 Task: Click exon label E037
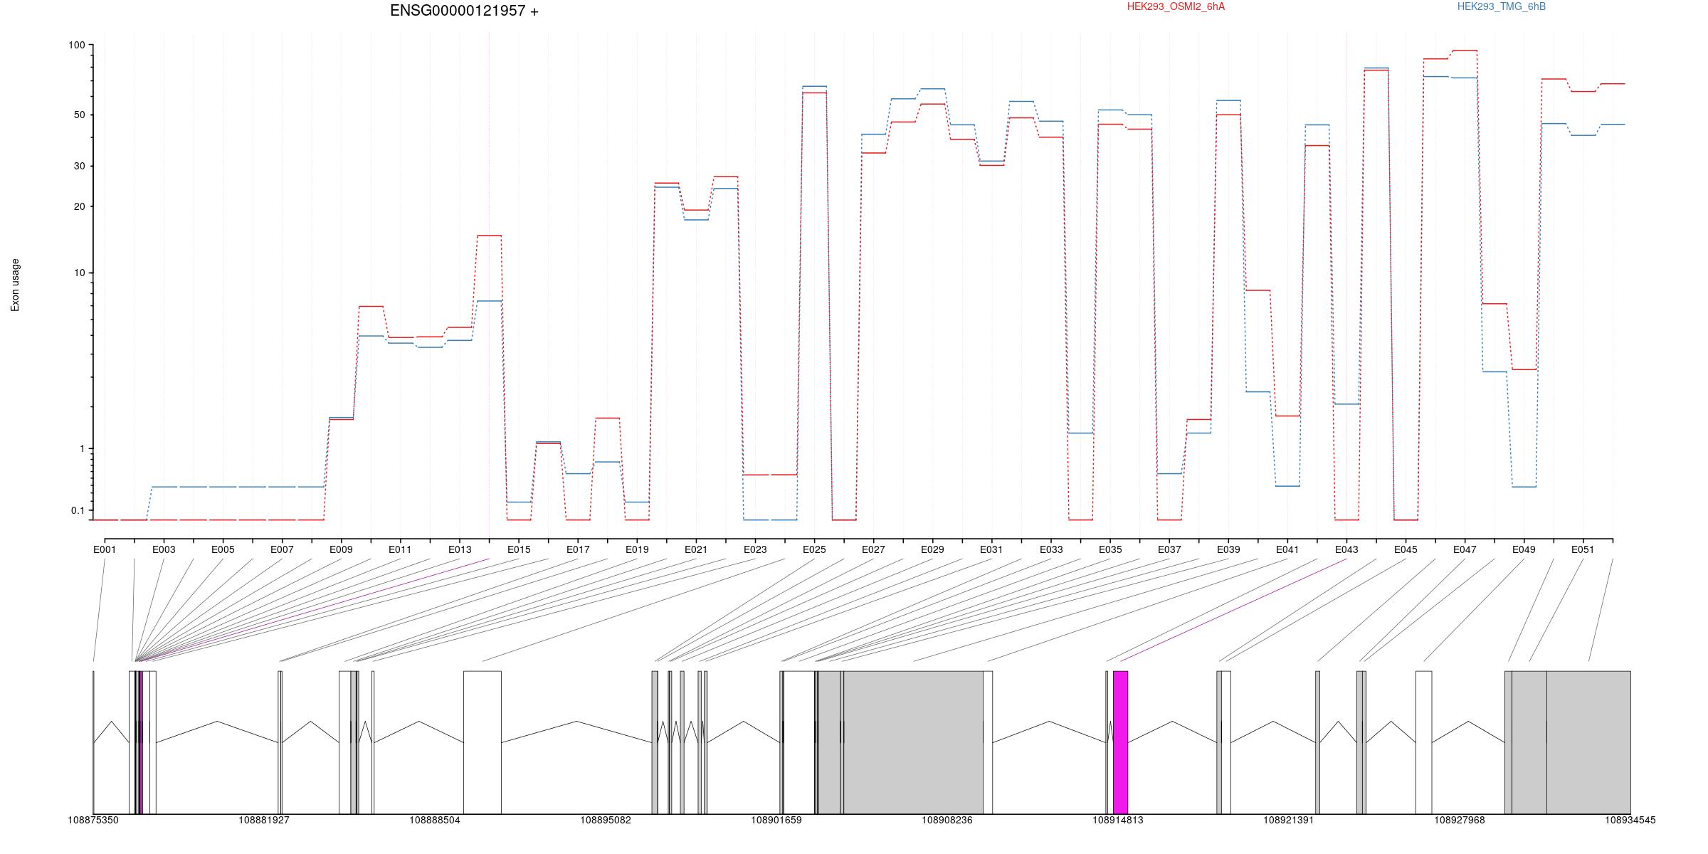coord(1169,549)
